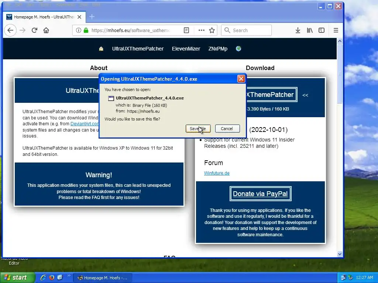The height and width of the screenshot is (283, 378).
Task: Cancel the download dialog
Action: point(227,129)
